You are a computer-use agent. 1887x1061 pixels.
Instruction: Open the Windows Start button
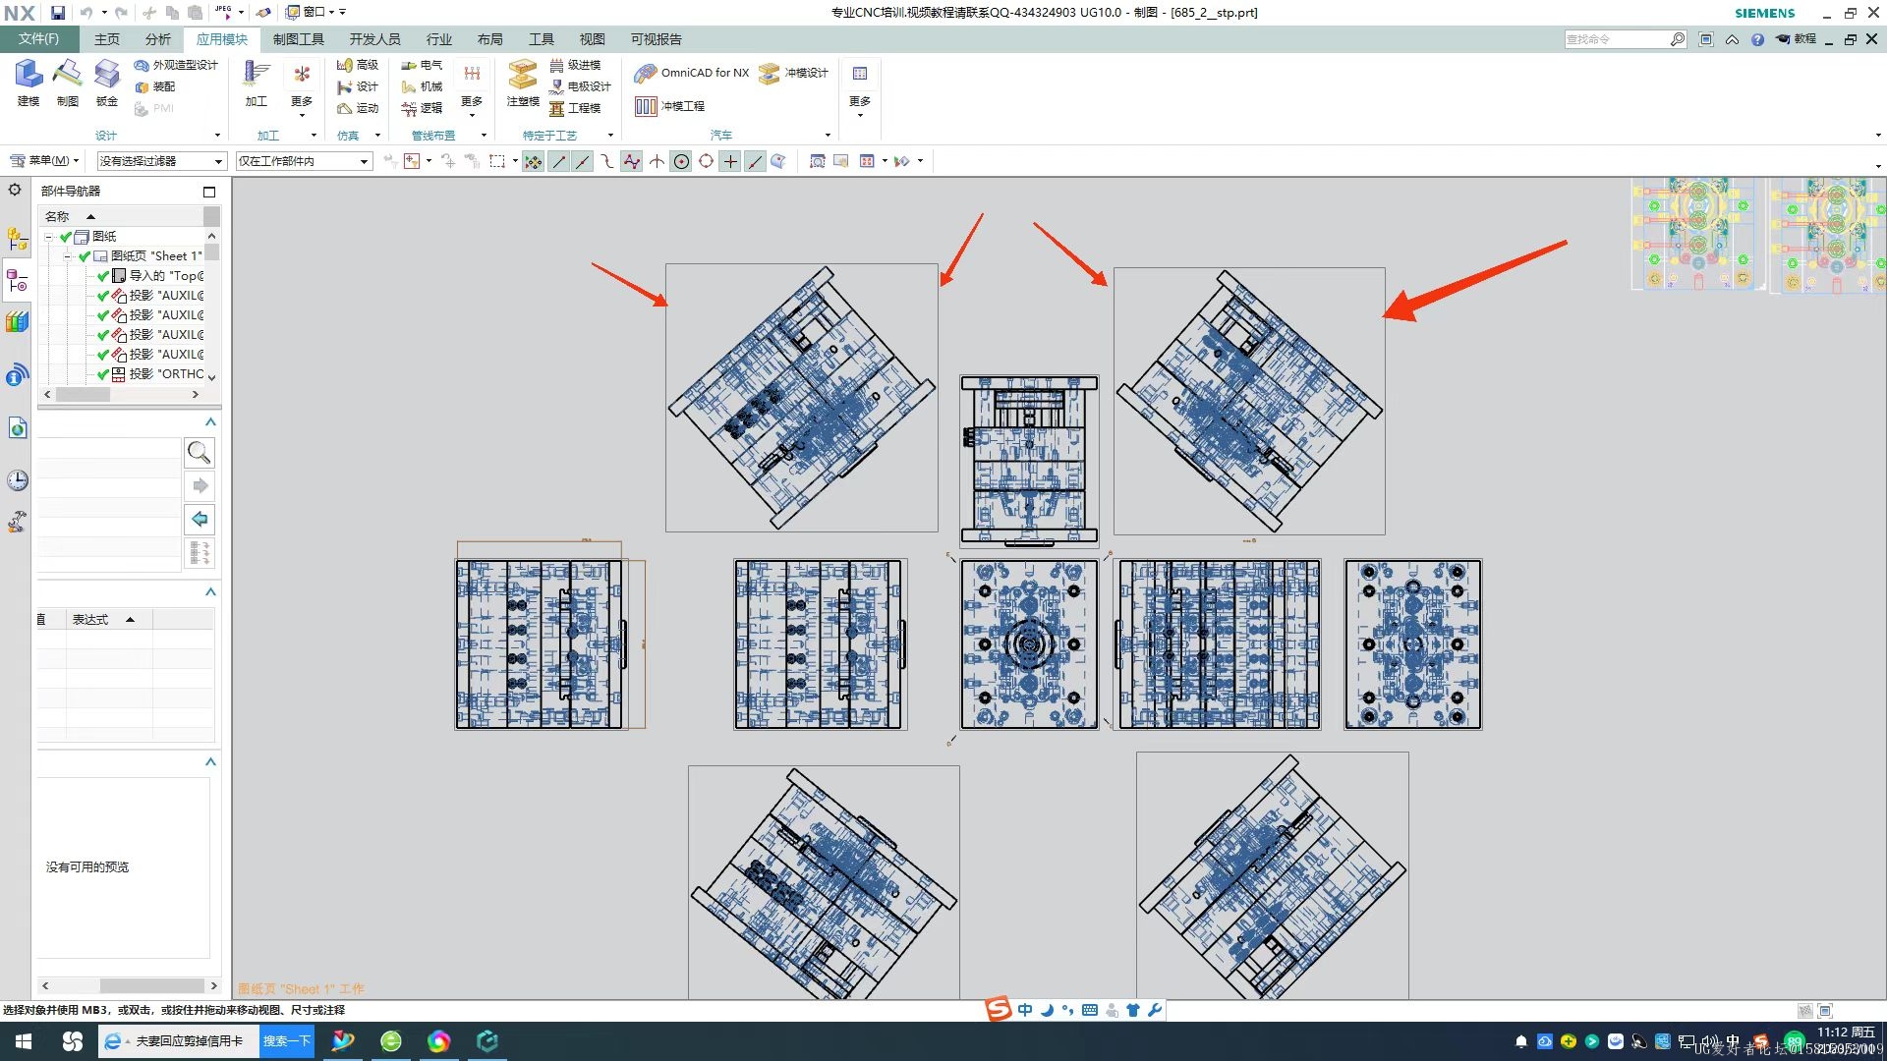[24, 1041]
